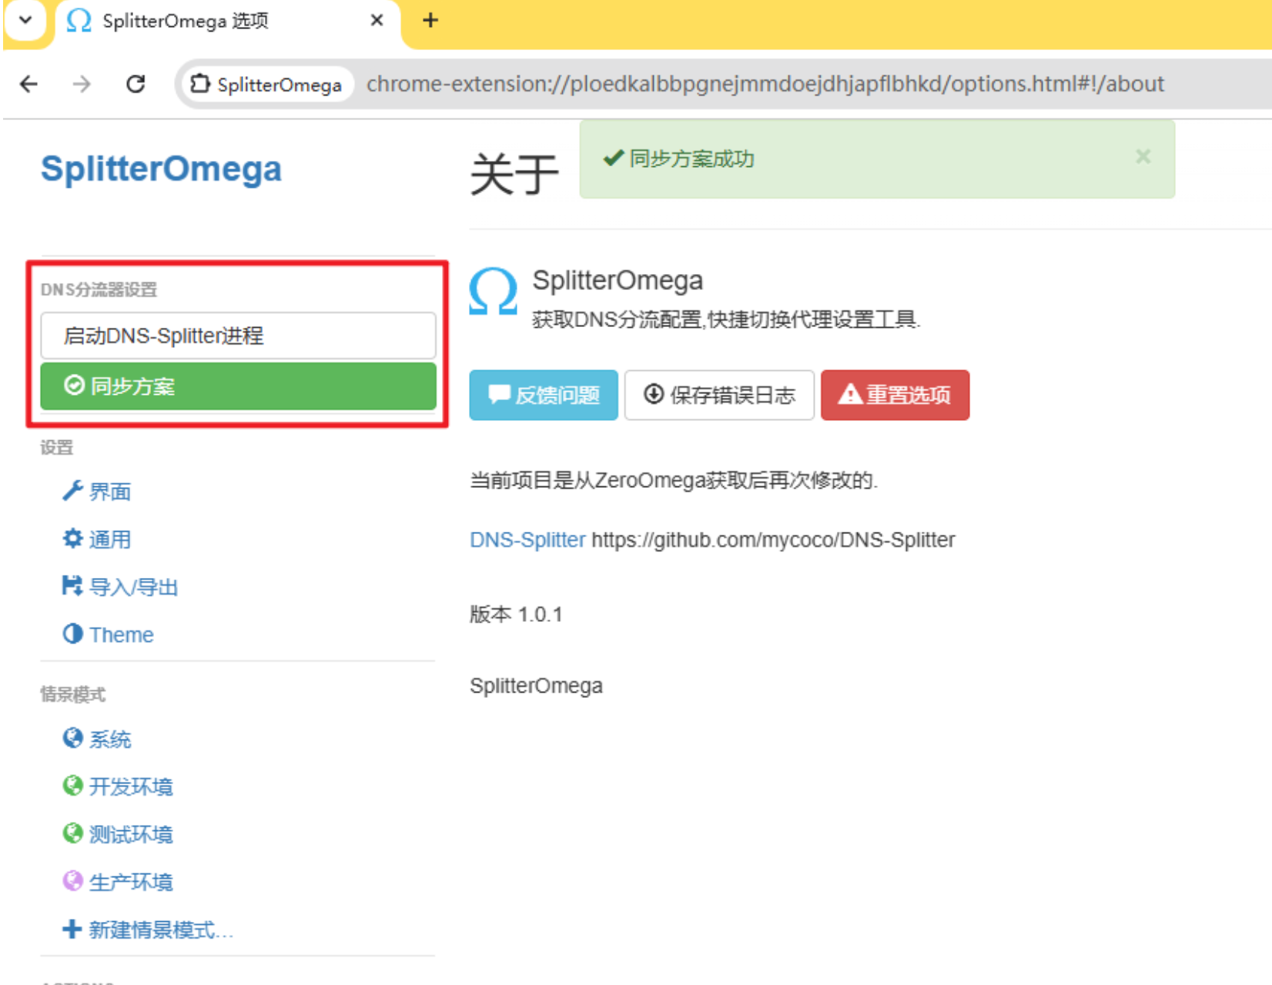Screen dimensions: 1272x985
Task: Click the 关于 page heading
Action: point(514,175)
